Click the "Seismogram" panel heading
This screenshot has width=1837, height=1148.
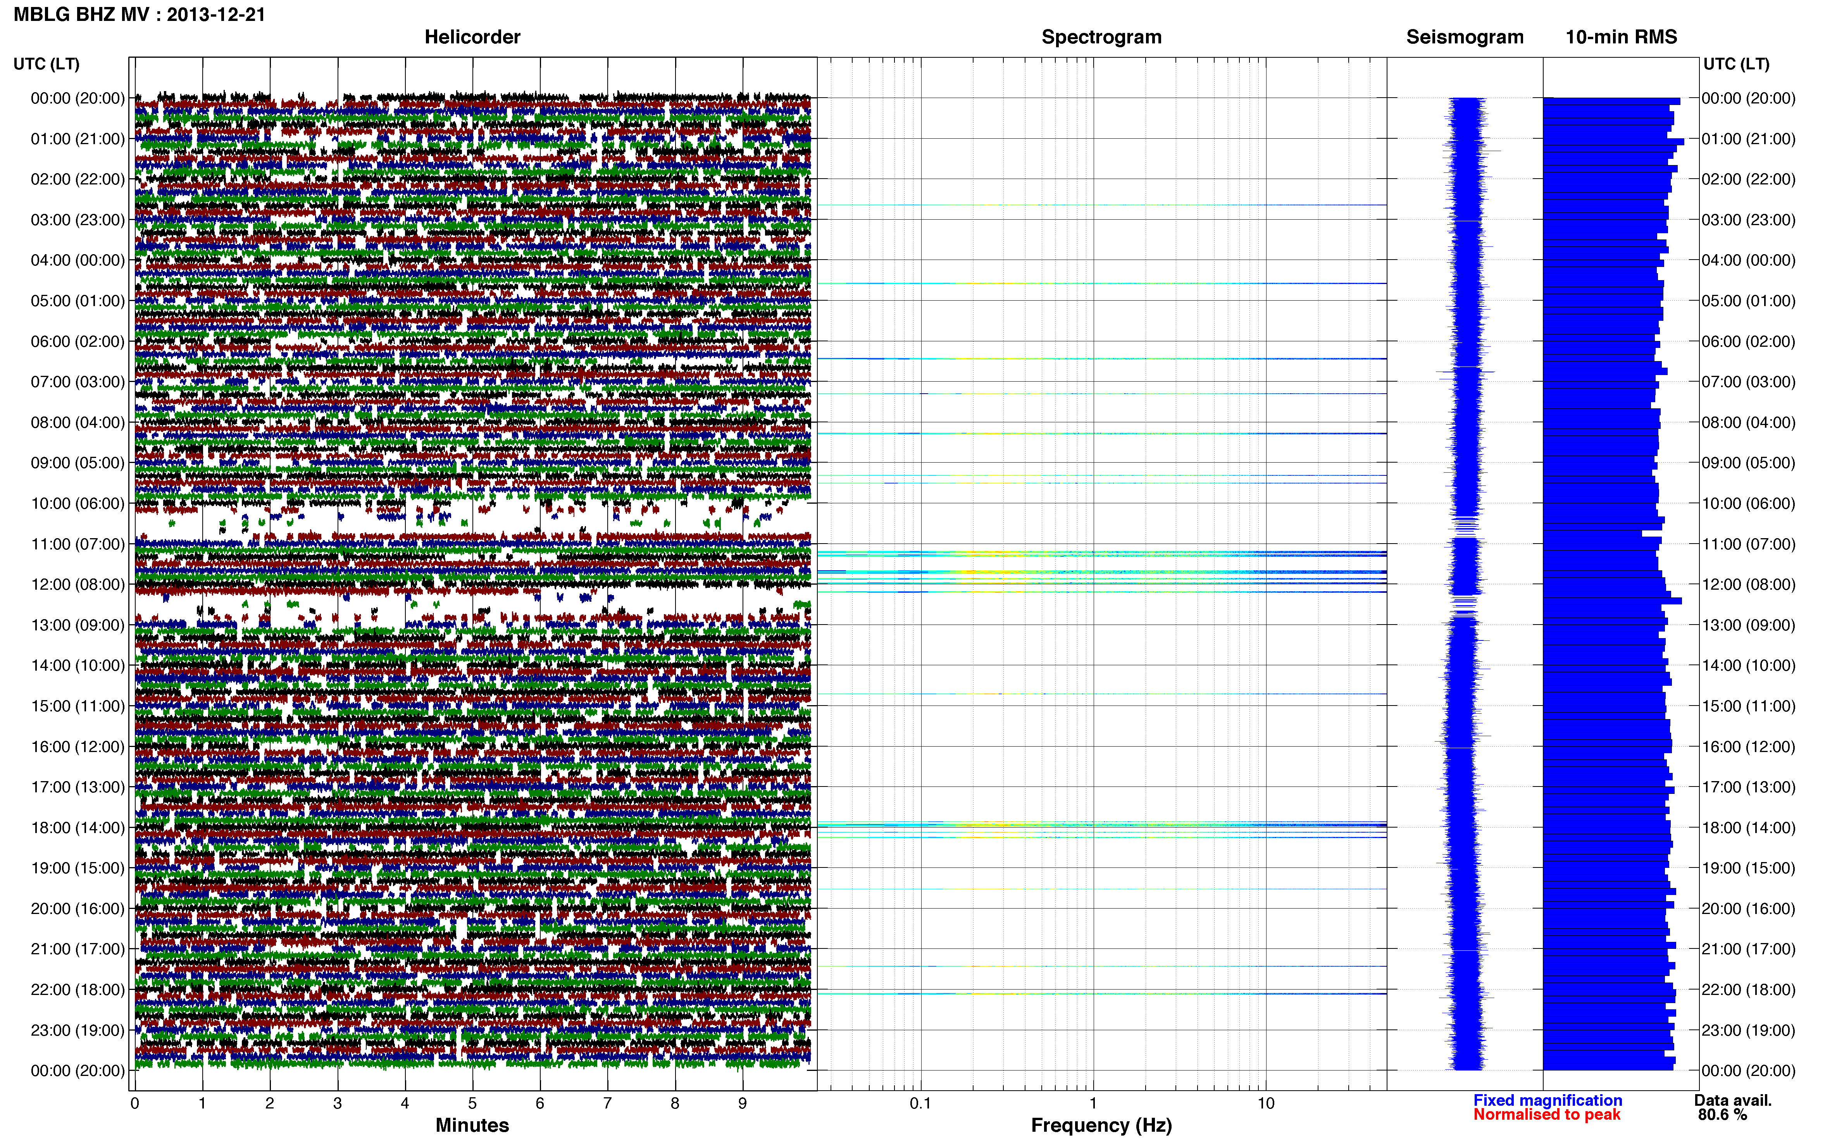tap(1465, 37)
